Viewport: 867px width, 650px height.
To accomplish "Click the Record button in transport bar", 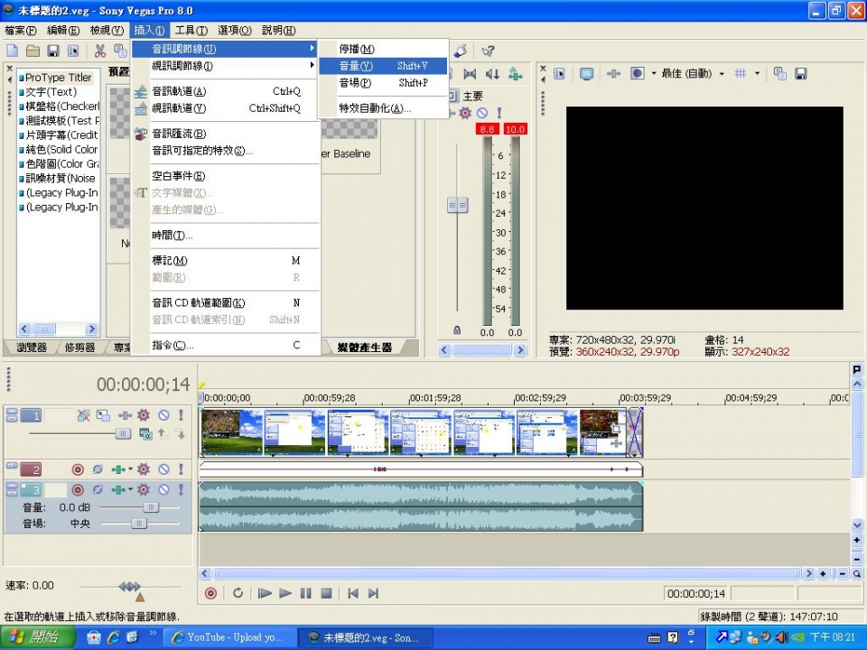I will [x=210, y=593].
